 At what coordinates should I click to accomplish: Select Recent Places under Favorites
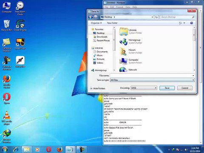click(102, 40)
